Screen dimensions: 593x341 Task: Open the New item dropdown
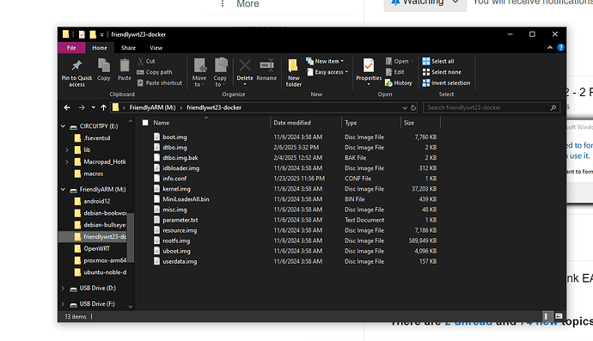coord(325,61)
